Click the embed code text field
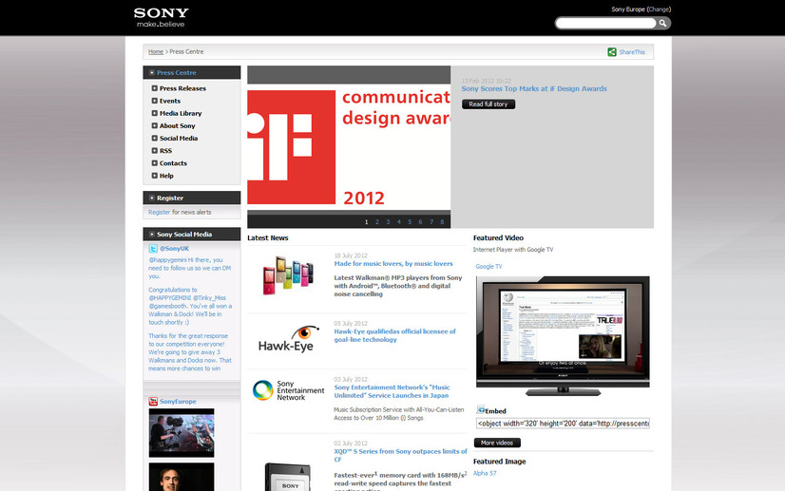Viewport: 785px width, 491px height. pyautogui.click(x=563, y=424)
